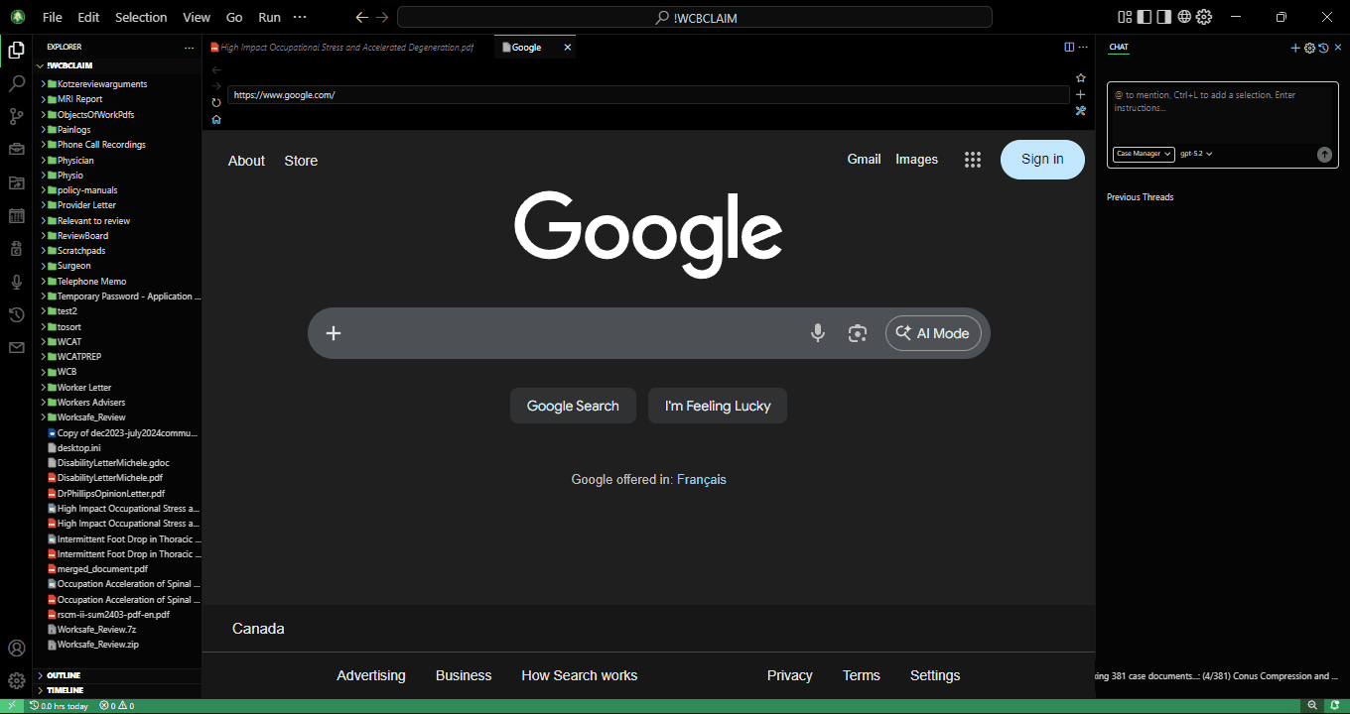Select the Source Control icon
The height and width of the screenshot is (714, 1350).
[16, 116]
